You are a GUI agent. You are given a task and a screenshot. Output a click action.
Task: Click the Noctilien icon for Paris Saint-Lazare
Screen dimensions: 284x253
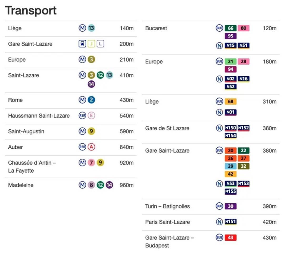click(x=219, y=222)
